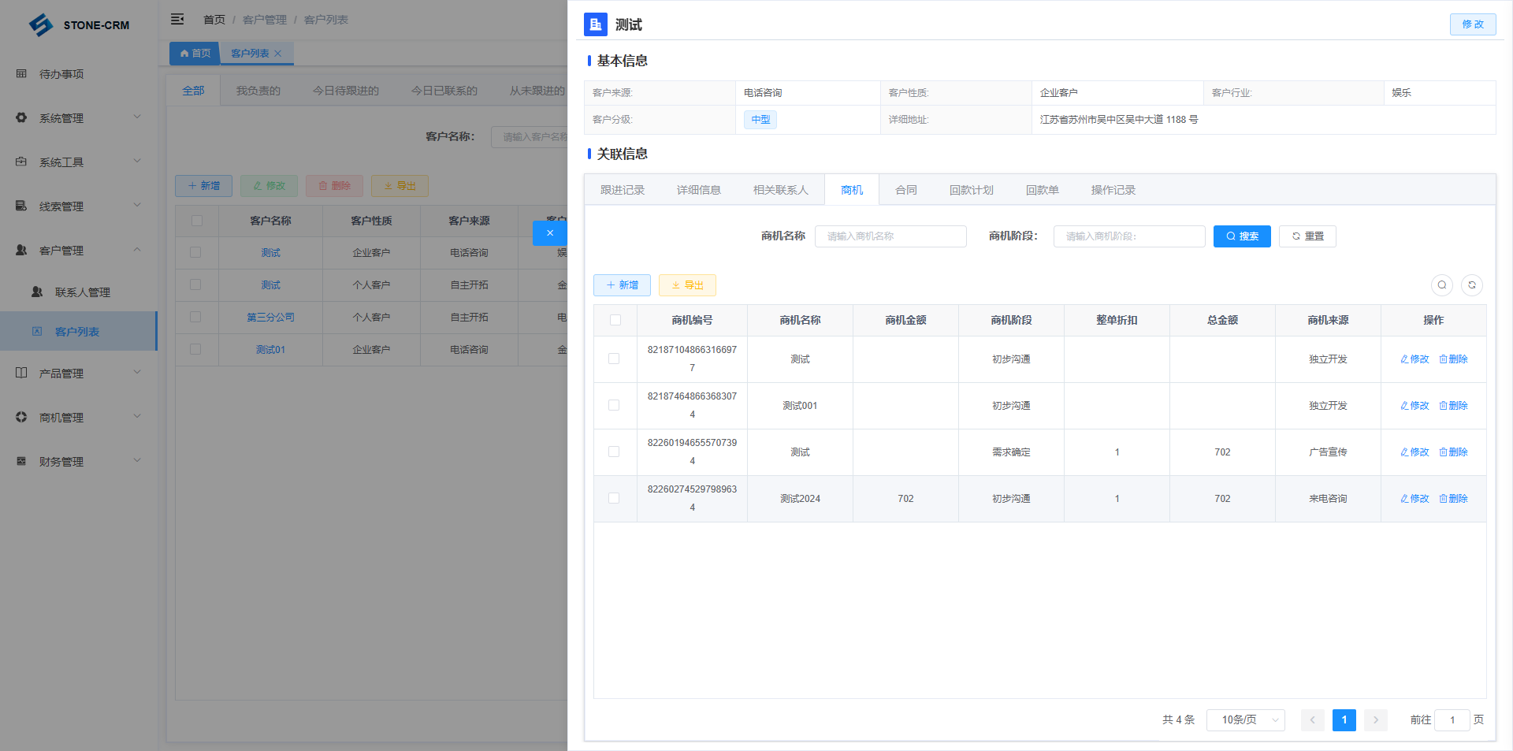This screenshot has height=751, width=1513.
Task: Switch to the 相关联系人 tab
Action: [781, 190]
